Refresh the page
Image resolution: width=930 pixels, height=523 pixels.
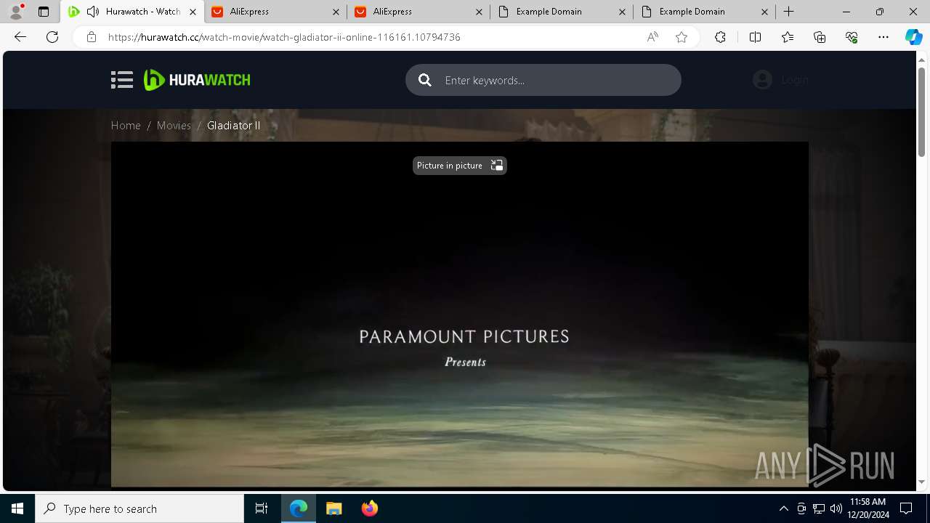tap(52, 37)
